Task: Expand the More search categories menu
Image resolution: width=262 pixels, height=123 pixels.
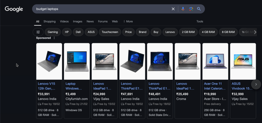Action: coord(128,21)
